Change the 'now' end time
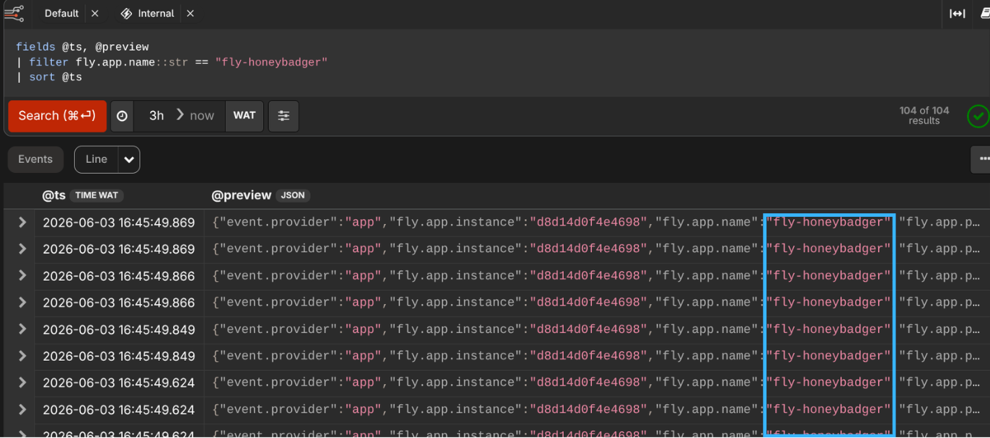Viewport: 990px width, 438px height. tap(202, 116)
